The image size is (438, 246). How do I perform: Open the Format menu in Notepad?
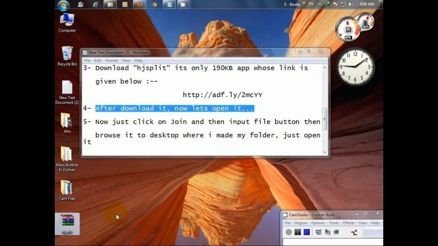click(111, 61)
